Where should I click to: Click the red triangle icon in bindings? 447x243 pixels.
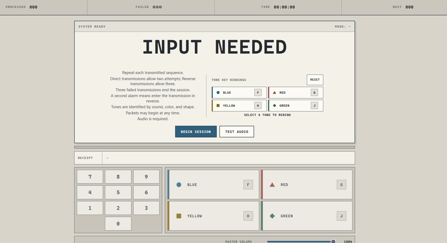coord(275,93)
